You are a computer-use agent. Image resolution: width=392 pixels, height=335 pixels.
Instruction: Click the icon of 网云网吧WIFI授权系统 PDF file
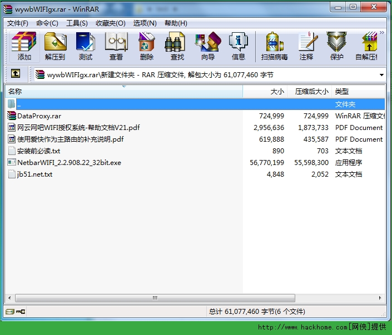pos(12,127)
